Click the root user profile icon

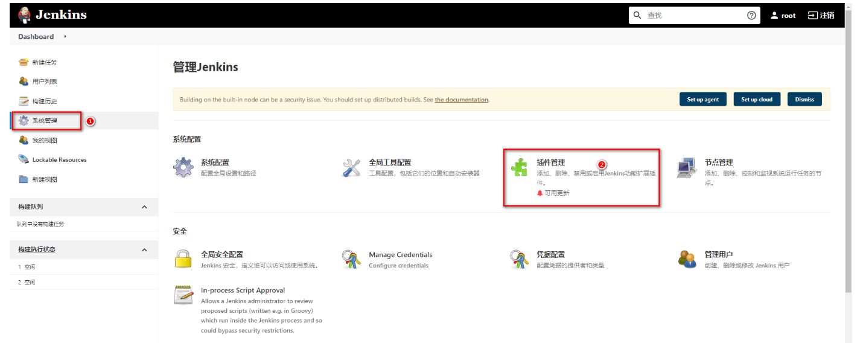(x=774, y=16)
